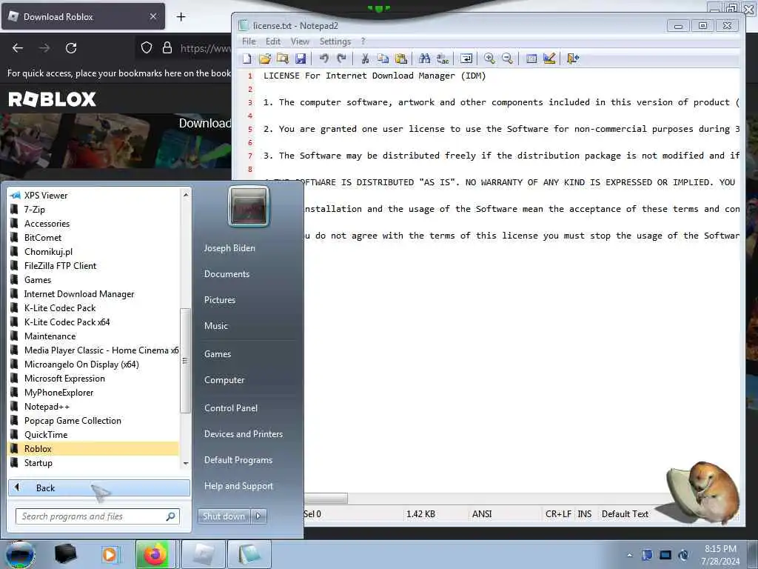Viewport: 758px width, 569px height.
Task: Expand the highlighted Roblox folder
Action: click(x=93, y=448)
